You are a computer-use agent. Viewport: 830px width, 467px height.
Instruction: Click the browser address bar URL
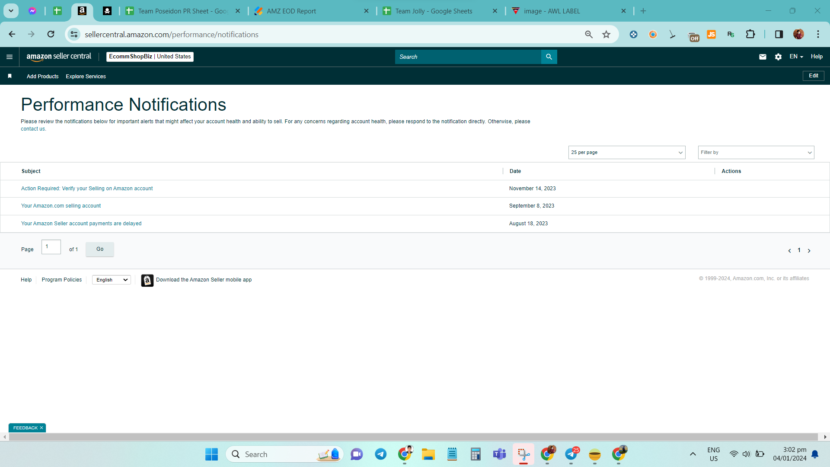click(x=172, y=35)
